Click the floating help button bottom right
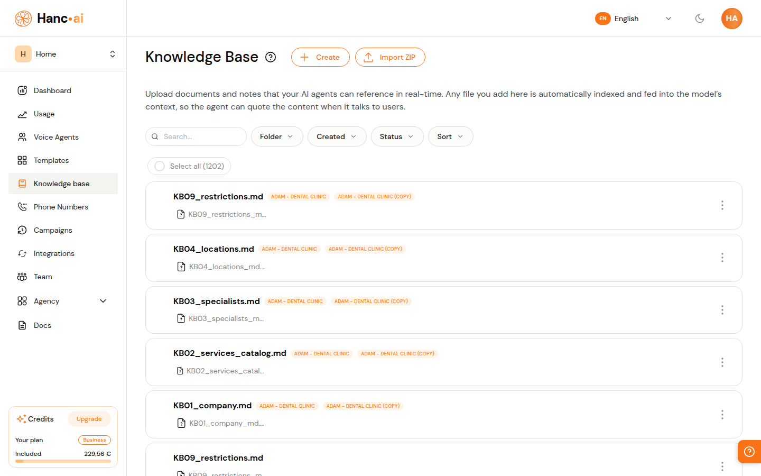The height and width of the screenshot is (476, 761). (749, 452)
